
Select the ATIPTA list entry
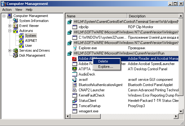click(85, 69)
